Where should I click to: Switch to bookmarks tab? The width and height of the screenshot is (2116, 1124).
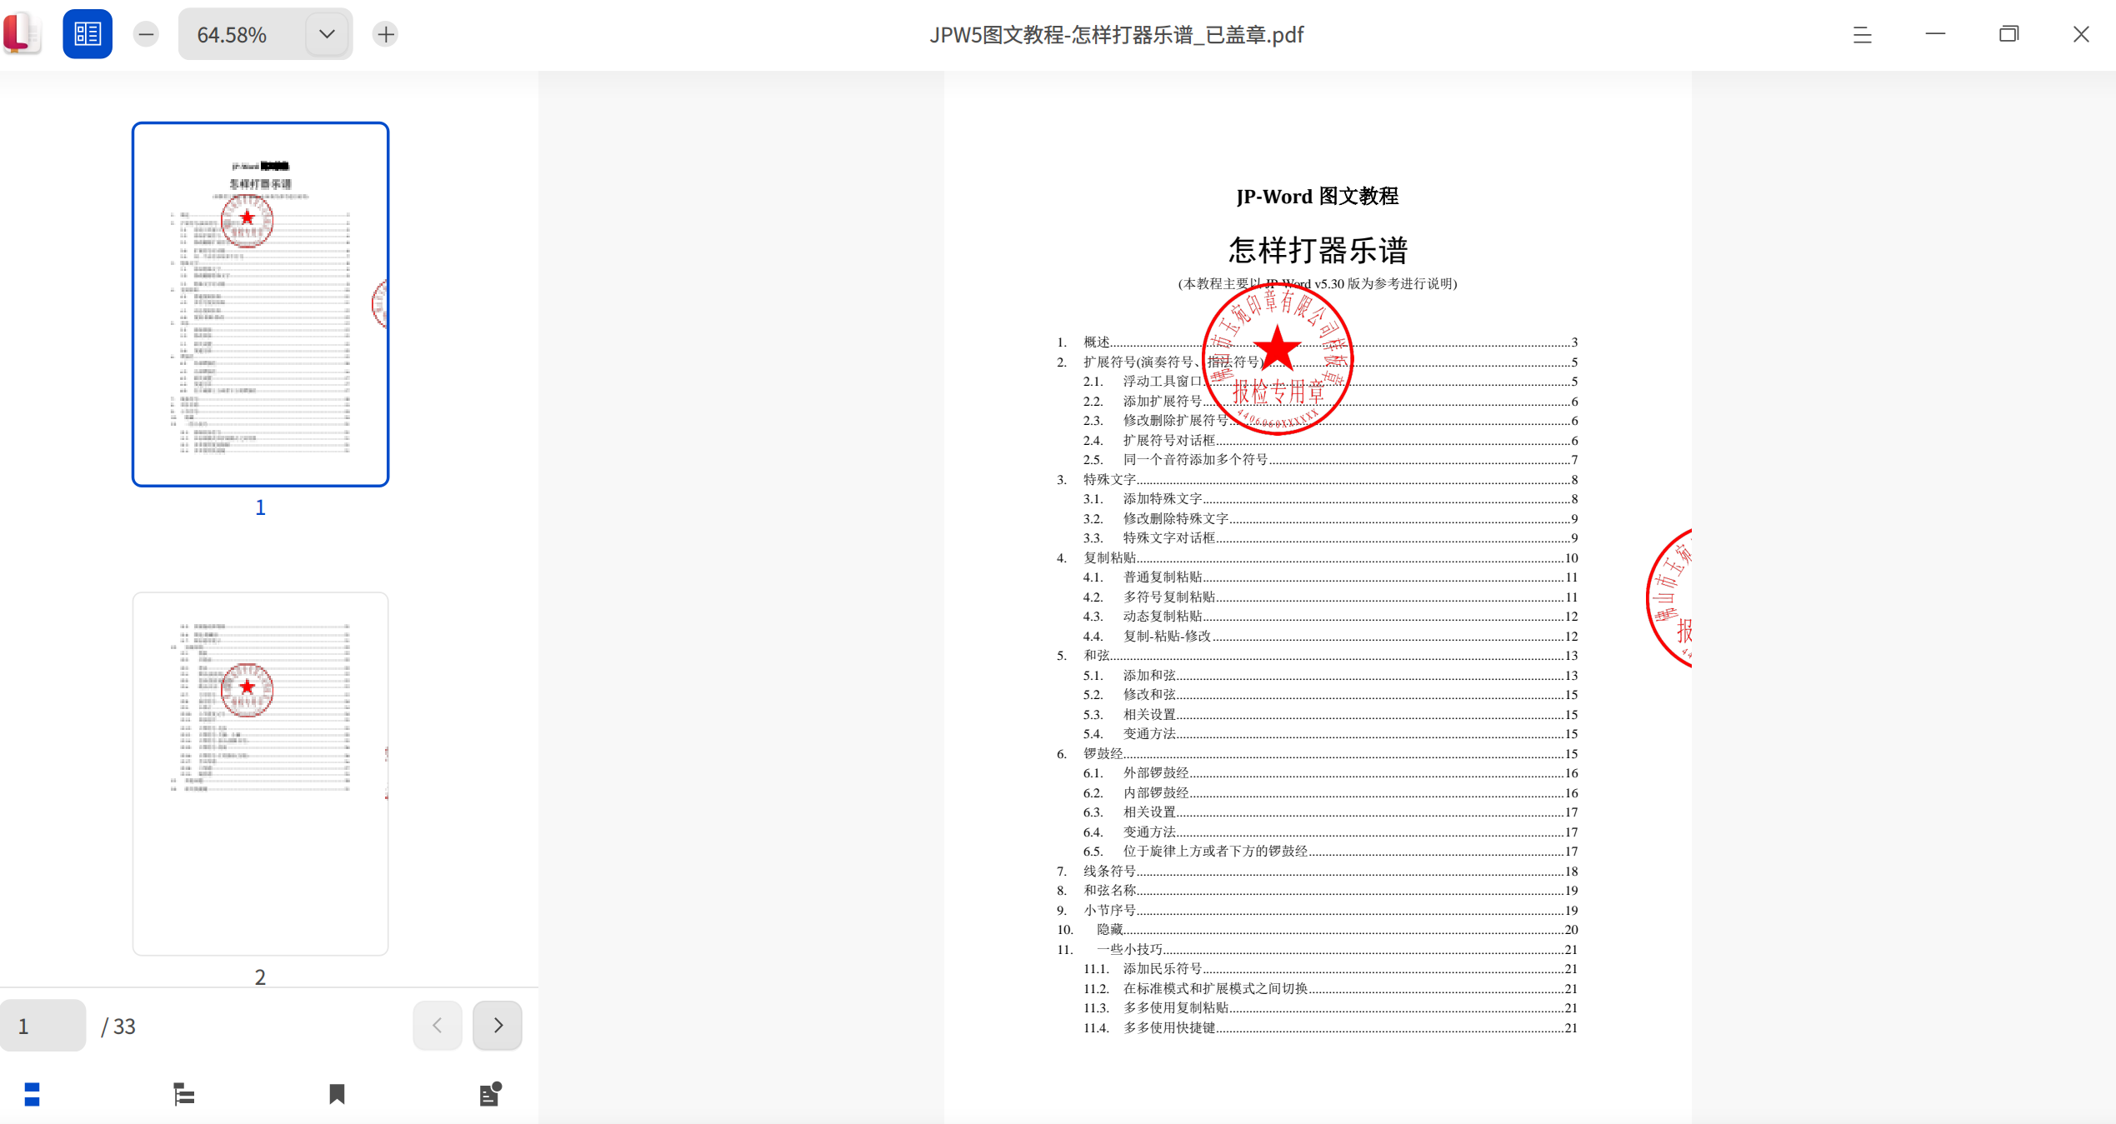tap(337, 1094)
